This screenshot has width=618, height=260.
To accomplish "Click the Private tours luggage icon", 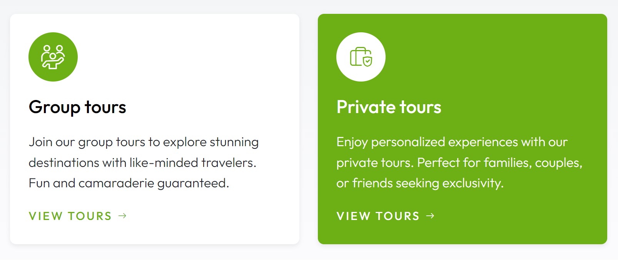I will [361, 57].
